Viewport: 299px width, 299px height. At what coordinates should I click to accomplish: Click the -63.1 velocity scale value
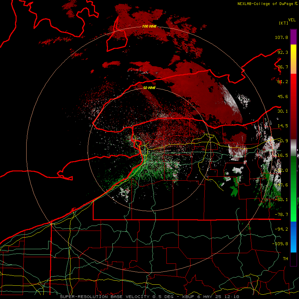[x=281, y=200]
